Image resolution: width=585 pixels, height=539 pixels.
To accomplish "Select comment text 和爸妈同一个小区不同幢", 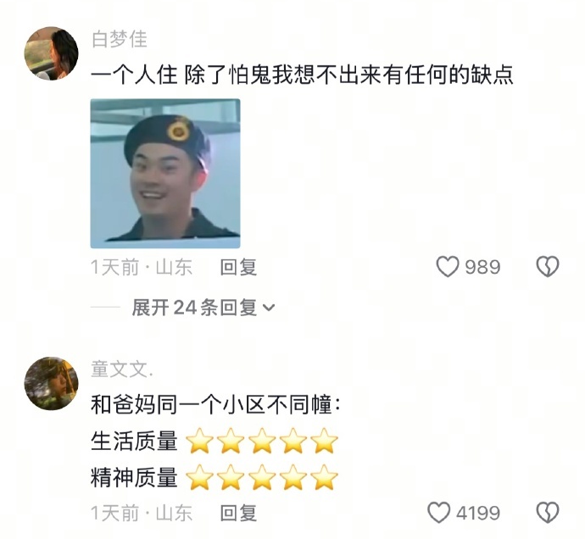I will [215, 404].
